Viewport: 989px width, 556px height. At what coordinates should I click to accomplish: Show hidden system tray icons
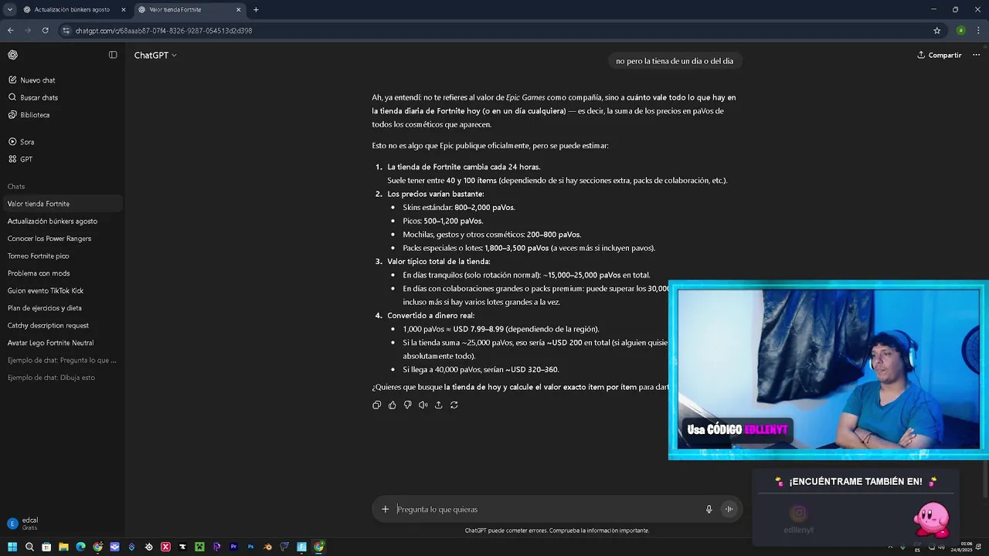[890, 547]
